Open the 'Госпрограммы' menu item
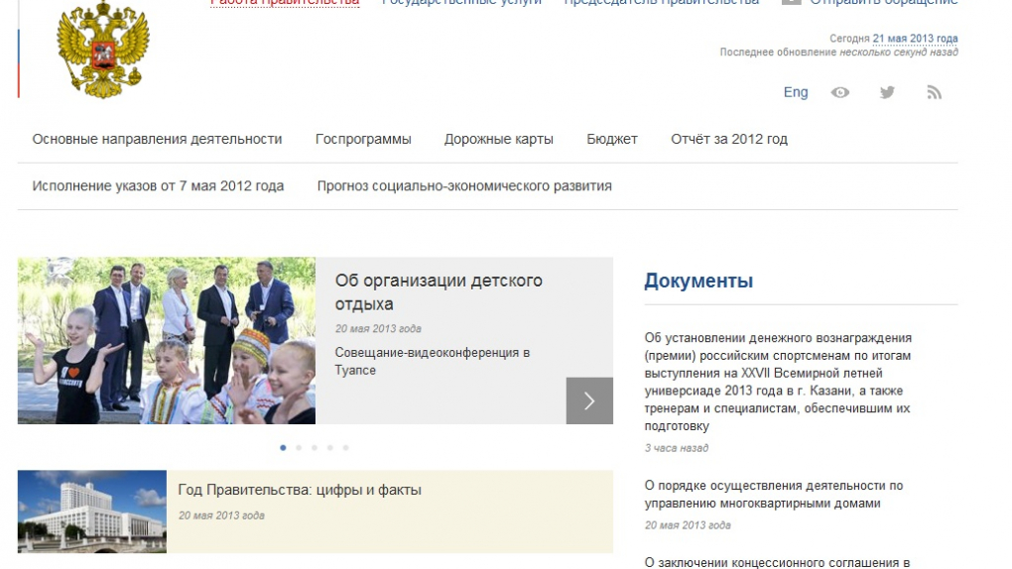This screenshot has height=569, width=1012. 363,140
